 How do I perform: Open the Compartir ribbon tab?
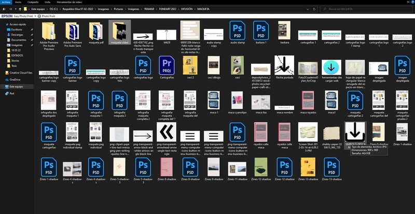pyautogui.click(x=33, y=2)
